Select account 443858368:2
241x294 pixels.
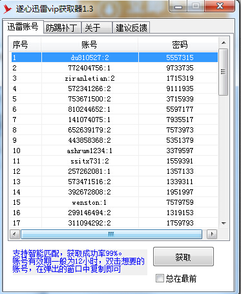[x=89, y=140]
